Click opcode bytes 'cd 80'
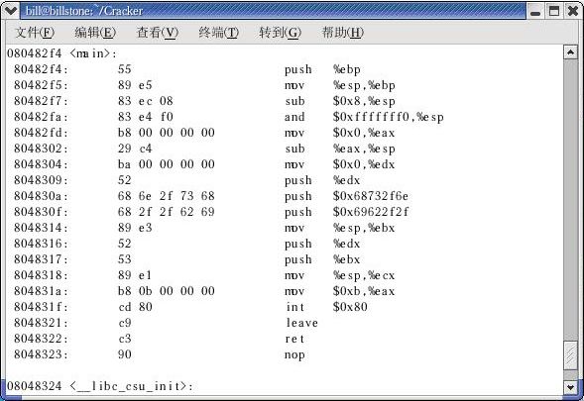This screenshot has width=584, height=401. 135,307
